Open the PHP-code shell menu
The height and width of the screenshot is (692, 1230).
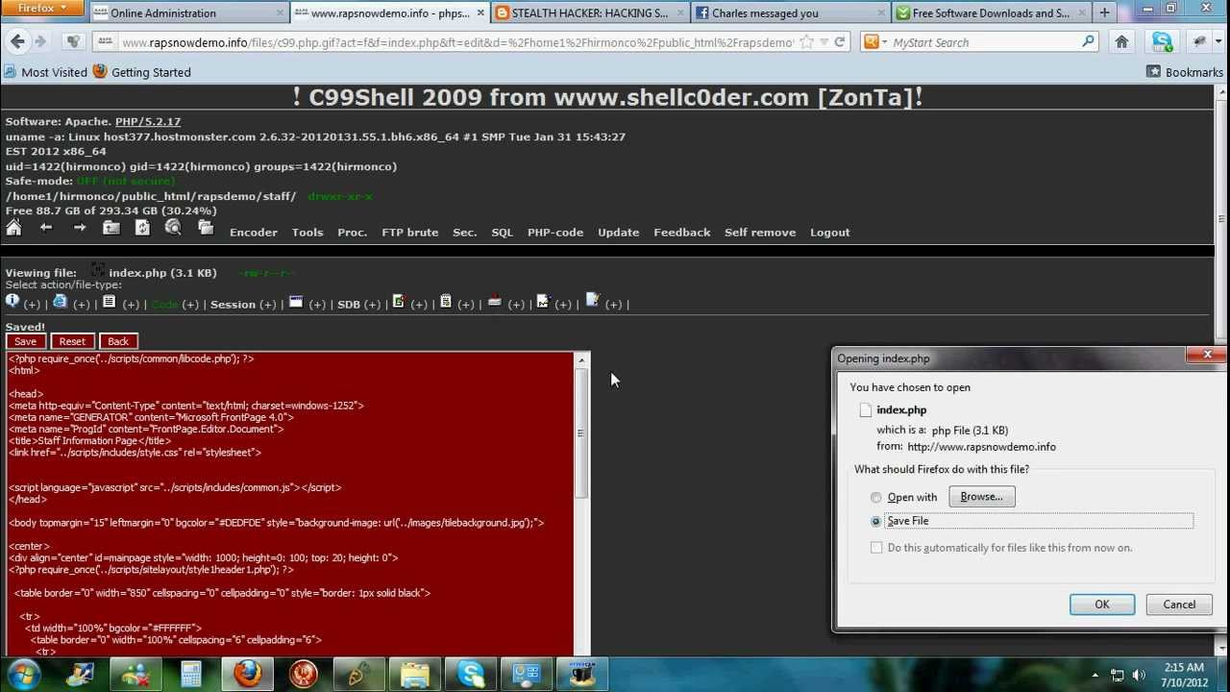tap(555, 233)
